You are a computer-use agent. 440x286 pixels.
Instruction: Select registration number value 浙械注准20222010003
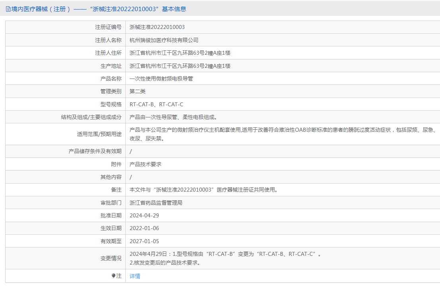pyautogui.click(x=157, y=27)
